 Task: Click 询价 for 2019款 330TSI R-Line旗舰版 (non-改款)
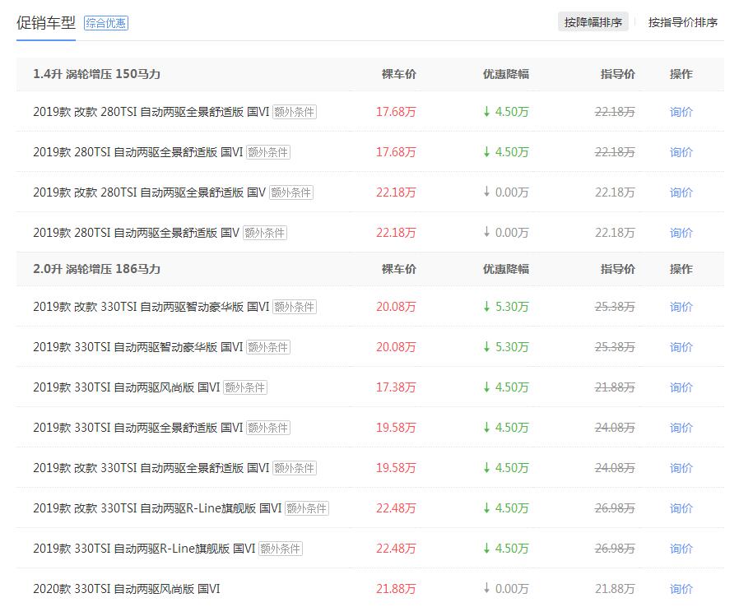[681, 549]
